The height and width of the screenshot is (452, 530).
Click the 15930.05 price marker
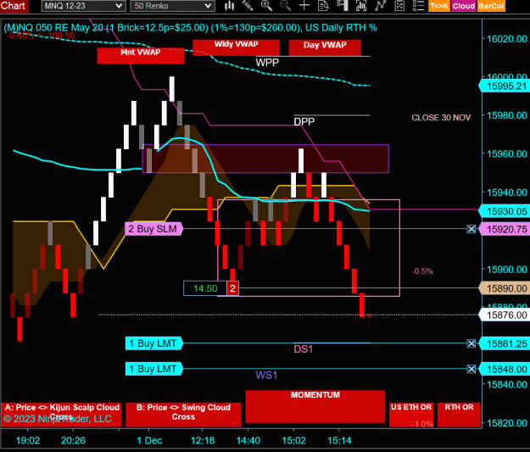coord(505,211)
